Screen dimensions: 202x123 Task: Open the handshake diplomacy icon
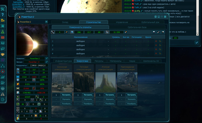(3, 54)
